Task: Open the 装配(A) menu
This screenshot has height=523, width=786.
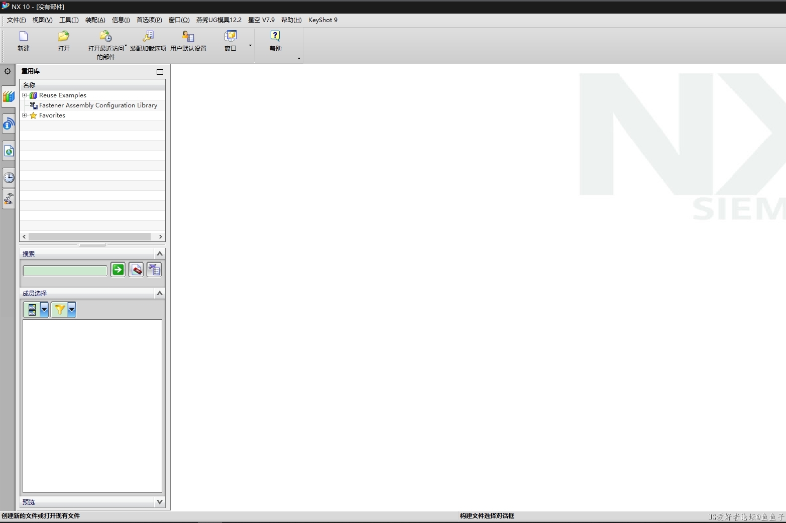Action: (95, 20)
